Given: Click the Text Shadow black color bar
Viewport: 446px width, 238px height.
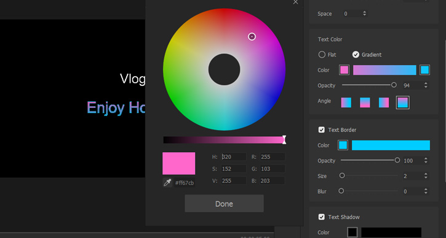Looking at the screenshot, I should pos(391,232).
